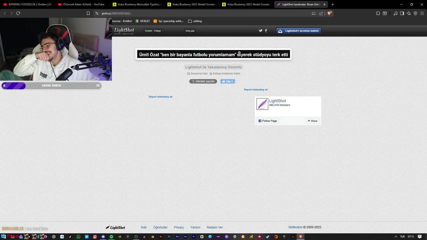
Task: Open the Brave playlist music note icon
Action: pyautogui.click(x=395, y=13)
